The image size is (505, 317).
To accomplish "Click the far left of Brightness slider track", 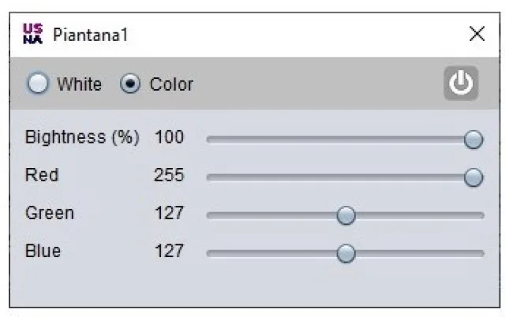I will (x=211, y=139).
